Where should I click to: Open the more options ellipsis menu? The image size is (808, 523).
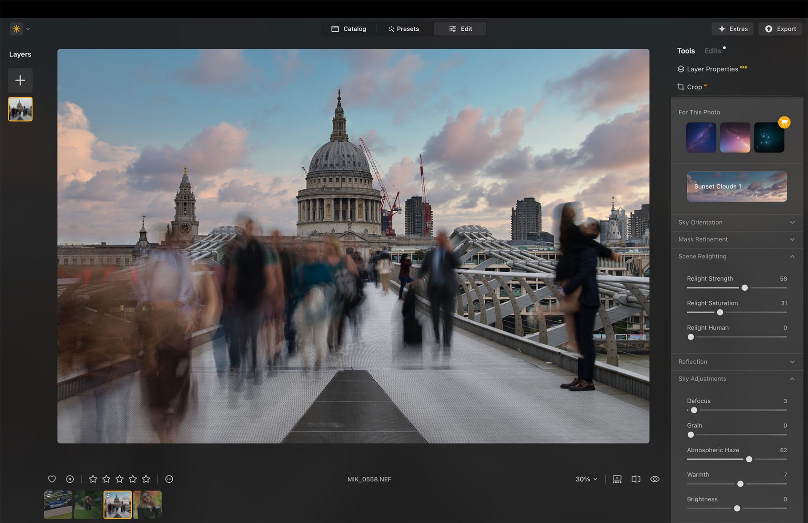[169, 479]
